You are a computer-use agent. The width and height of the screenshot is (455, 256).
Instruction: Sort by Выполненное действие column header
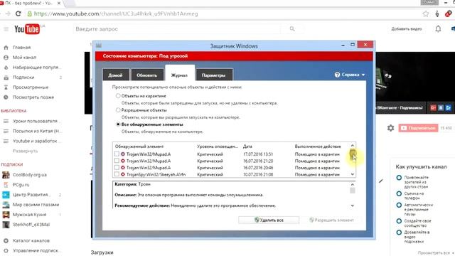(x=318, y=146)
